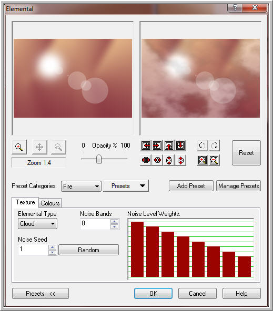Open the Preset Categories dropdown showing Fire

(x=81, y=186)
